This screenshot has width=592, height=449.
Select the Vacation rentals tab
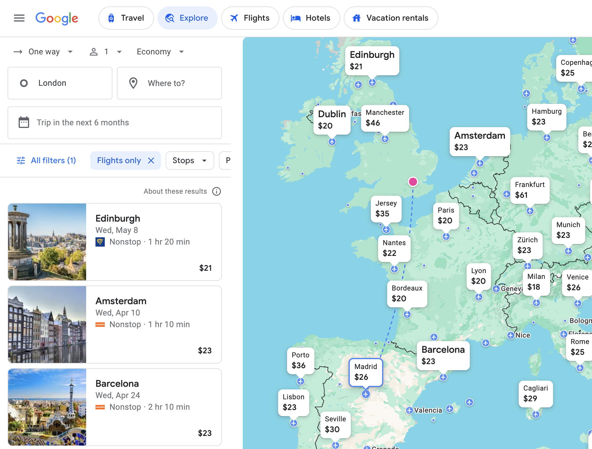391,18
